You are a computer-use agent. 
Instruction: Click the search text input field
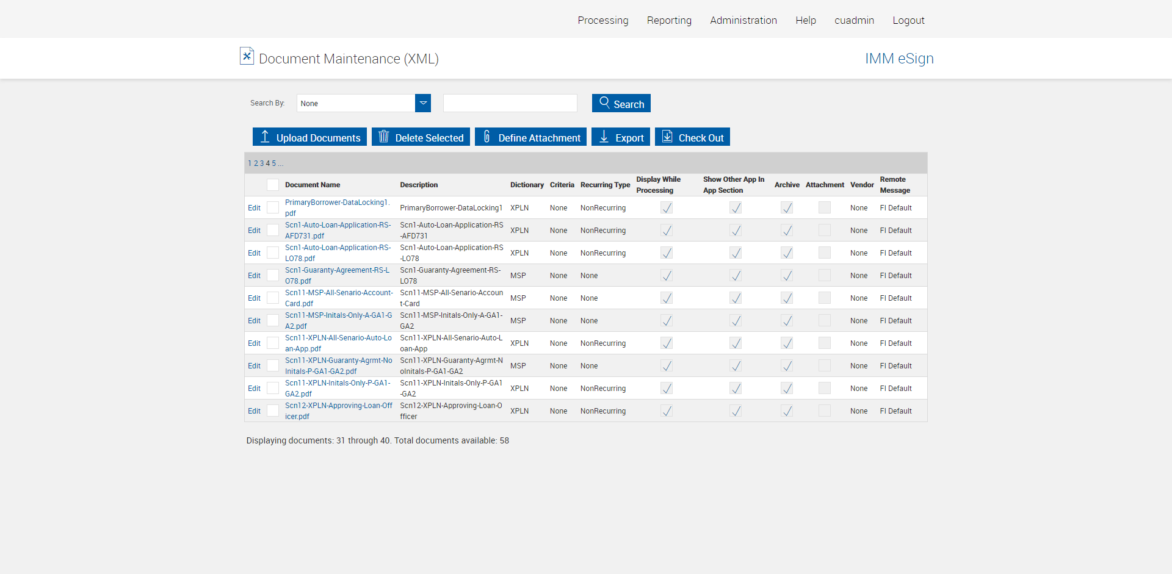tap(510, 103)
